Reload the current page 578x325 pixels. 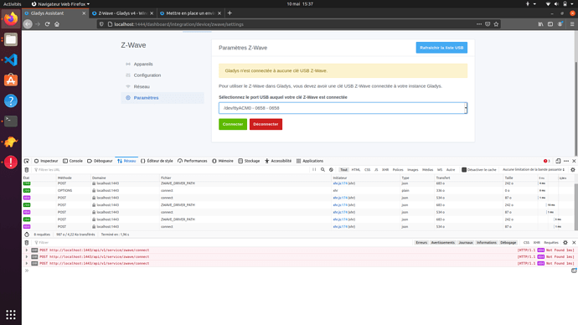pyautogui.click(x=47, y=24)
